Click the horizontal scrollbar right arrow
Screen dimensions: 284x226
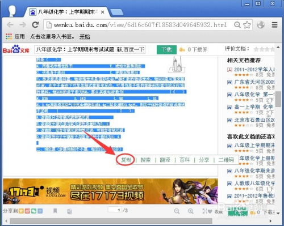(x=270, y=221)
